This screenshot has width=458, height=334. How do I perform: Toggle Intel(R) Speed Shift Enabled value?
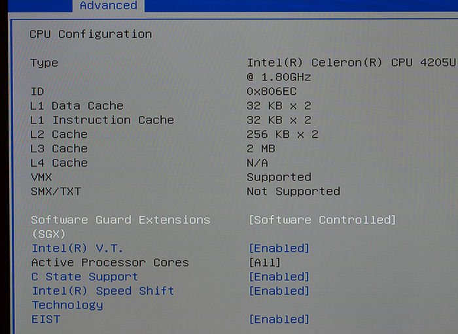point(279,291)
